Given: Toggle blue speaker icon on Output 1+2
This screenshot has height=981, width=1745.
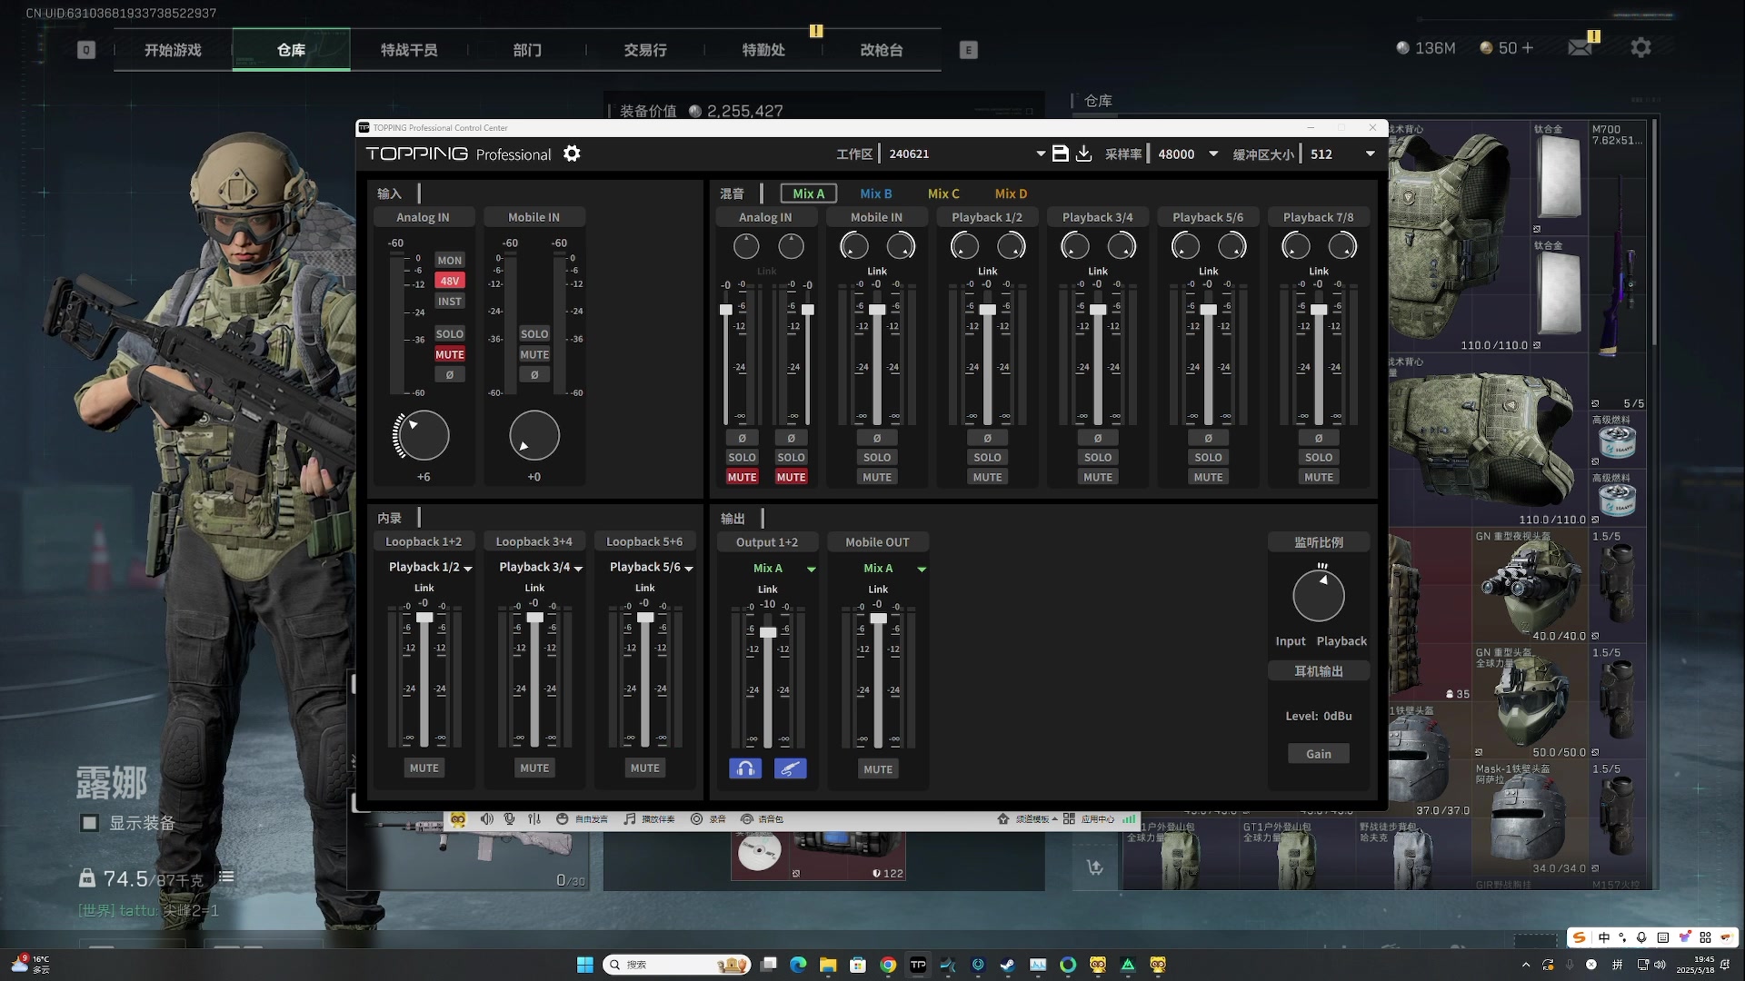Looking at the screenshot, I should click(790, 768).
